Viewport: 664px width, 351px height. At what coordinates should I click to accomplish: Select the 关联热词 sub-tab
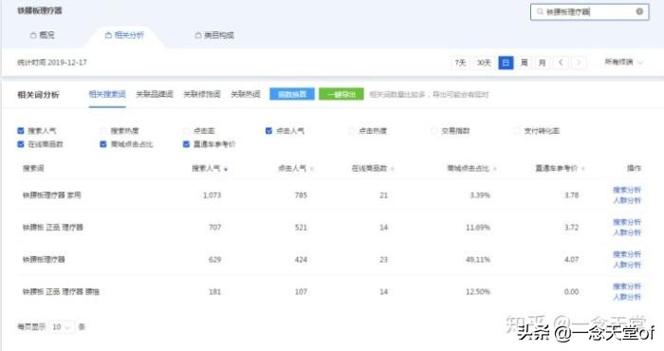(x=245, y=94)
